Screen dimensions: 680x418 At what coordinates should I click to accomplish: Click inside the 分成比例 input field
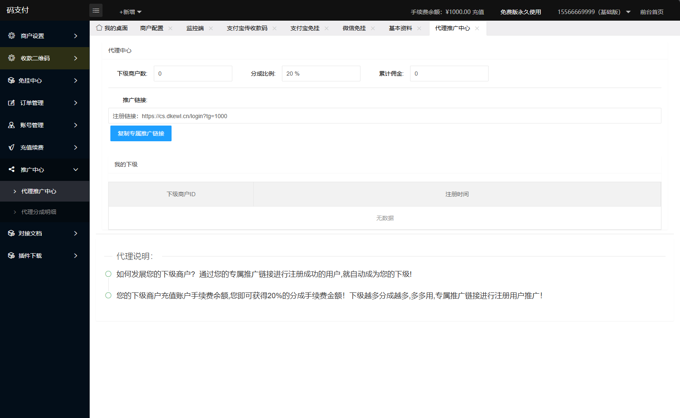click(x=321, y=74)
